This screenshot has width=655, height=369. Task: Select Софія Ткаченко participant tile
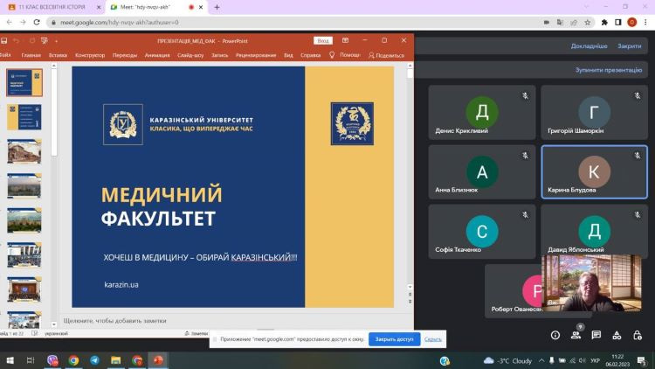482,232
